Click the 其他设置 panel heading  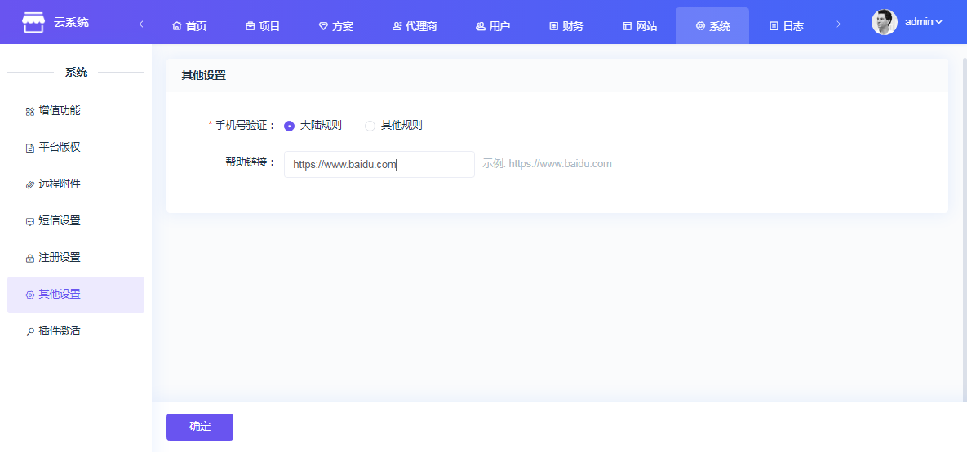(x=203, y=76)
